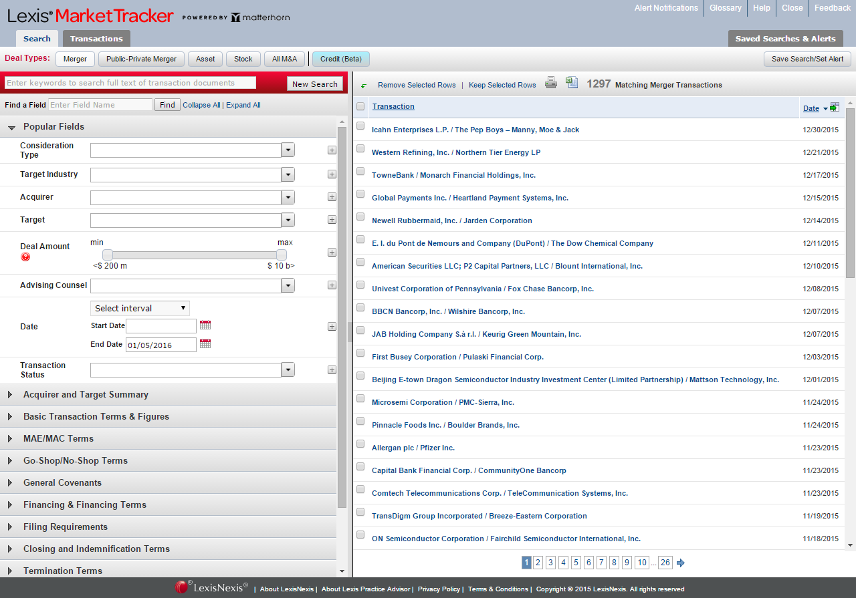Open the Transaction Status dropdown arrow
This screenshot has width=856, height=598.
288,370
